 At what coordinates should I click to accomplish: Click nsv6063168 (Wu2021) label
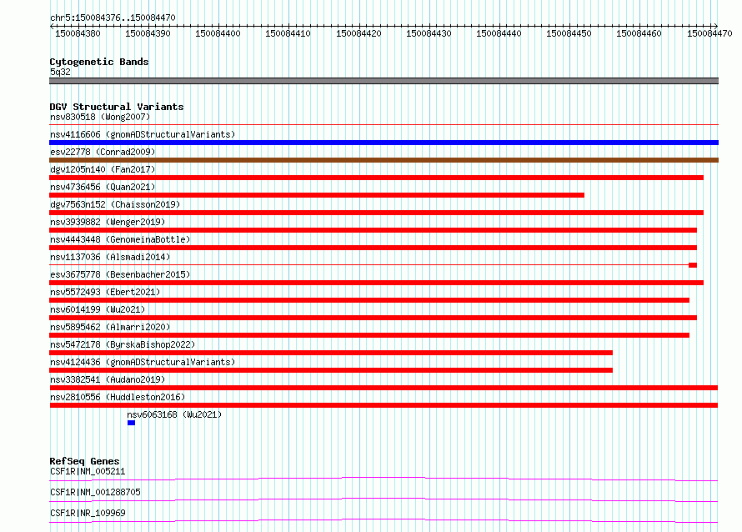(174, 414)
